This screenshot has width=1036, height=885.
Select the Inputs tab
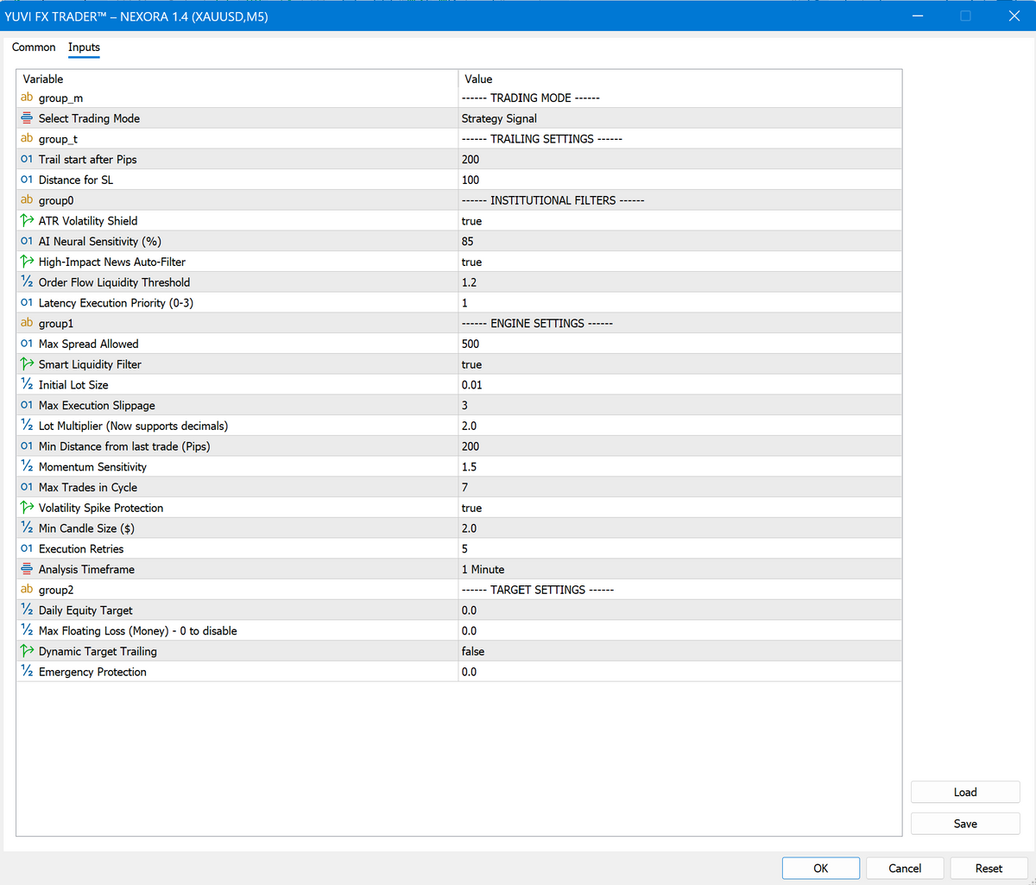83,47
